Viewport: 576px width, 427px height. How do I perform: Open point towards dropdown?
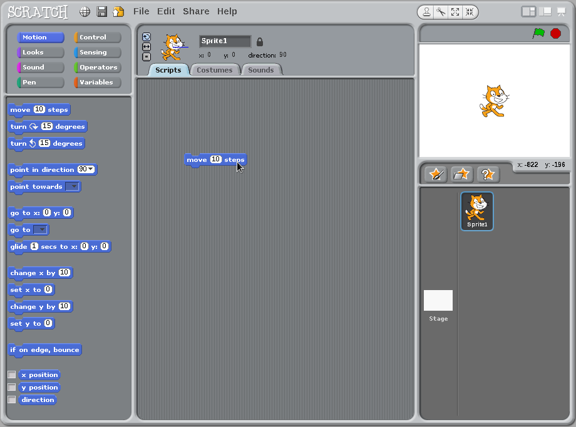[73, 186]
